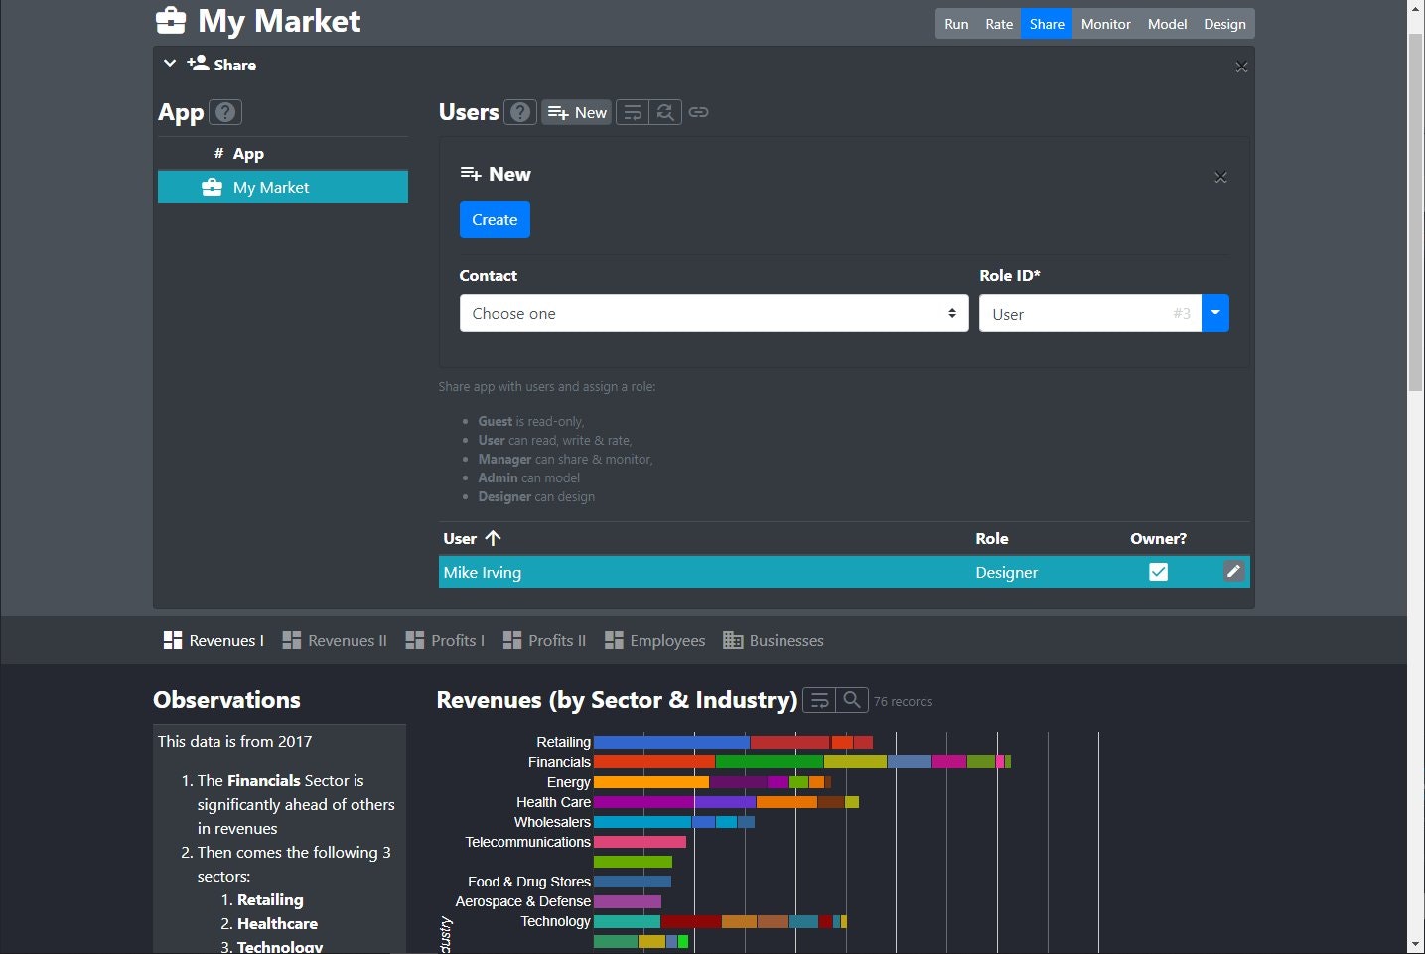Viewport: 1425px width, 954px height.
Task: Click the My Market briefcase icon in header
Action: tap(171, 20)
